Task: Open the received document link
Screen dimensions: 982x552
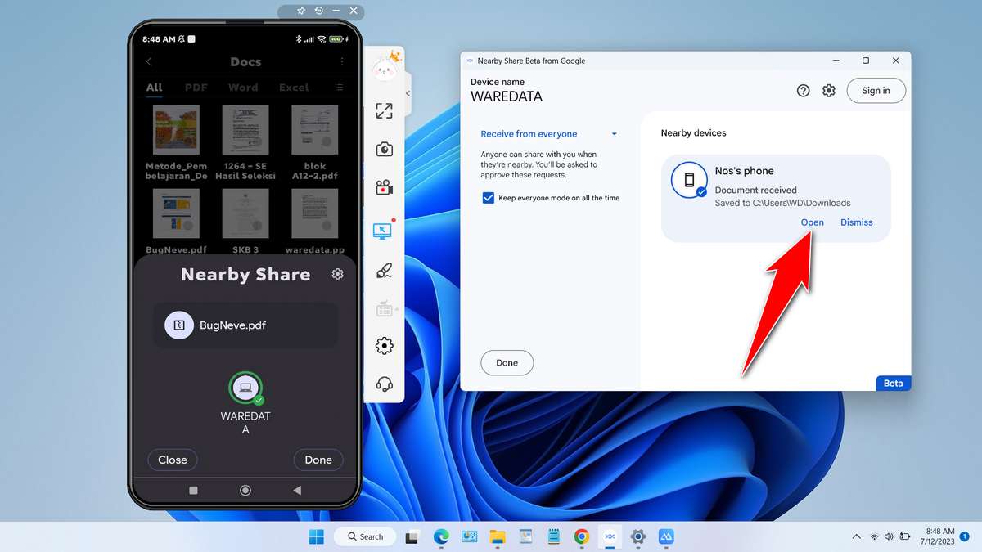Action: pyautogui.click(x=812, y=222)
